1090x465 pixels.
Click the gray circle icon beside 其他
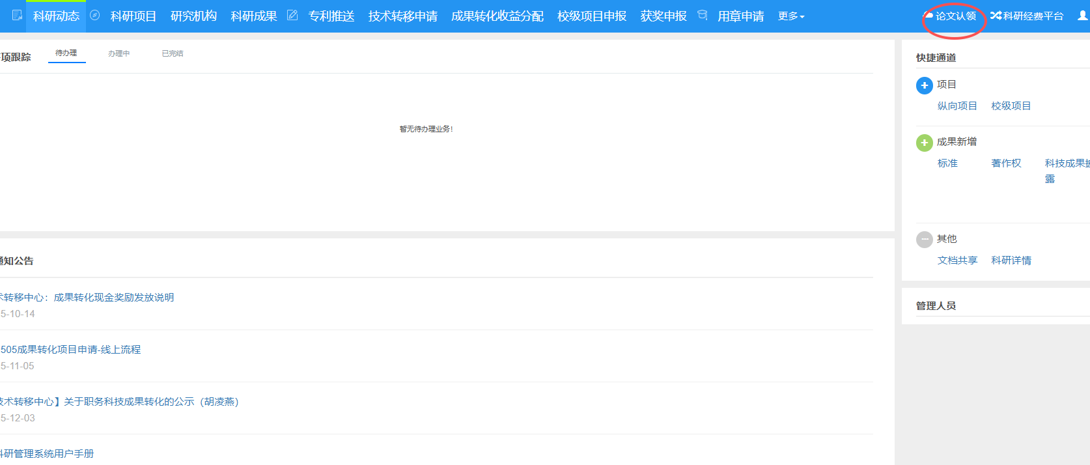coord(924,240)
